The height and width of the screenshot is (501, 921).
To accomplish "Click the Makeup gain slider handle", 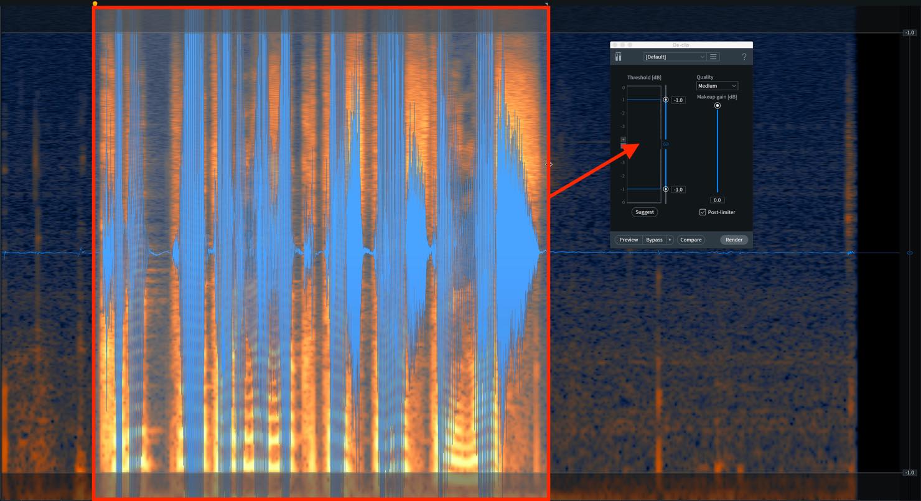I will pos(718,106).
